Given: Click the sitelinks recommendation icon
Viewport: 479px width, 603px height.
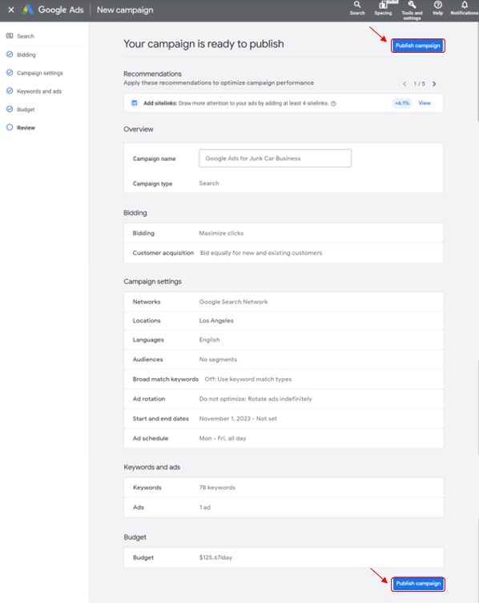Looking at the screenshot, I should (135, 103).
